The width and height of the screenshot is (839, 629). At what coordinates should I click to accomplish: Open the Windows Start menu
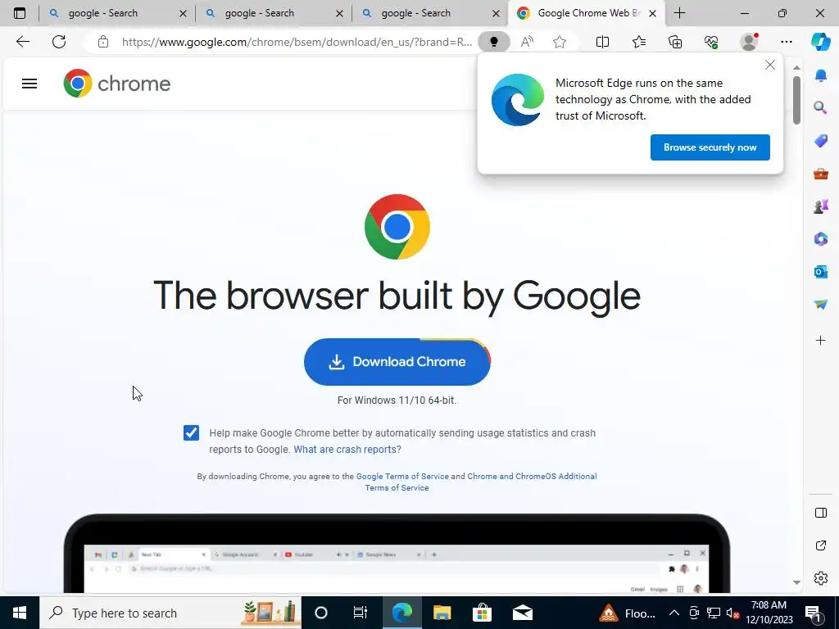[x=20, y=613]
